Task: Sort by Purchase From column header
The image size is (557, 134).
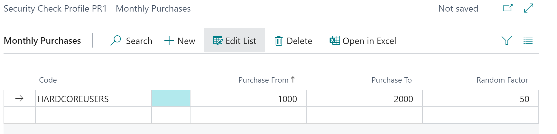Action: 264,80
